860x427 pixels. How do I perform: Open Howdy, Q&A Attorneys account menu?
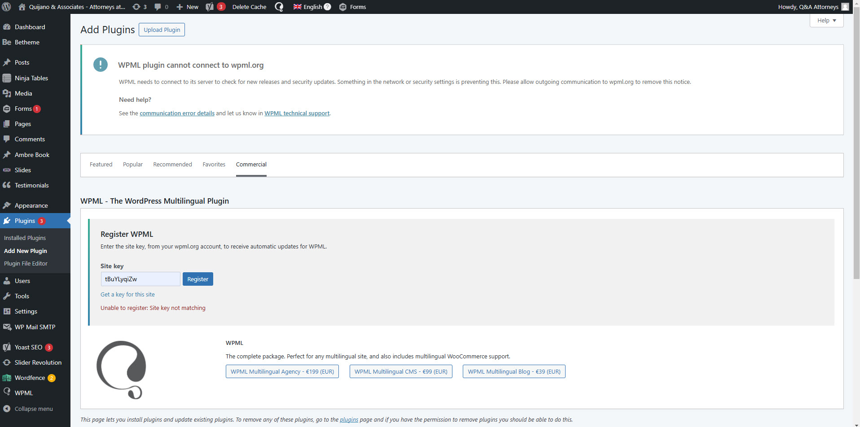point(813,7)
